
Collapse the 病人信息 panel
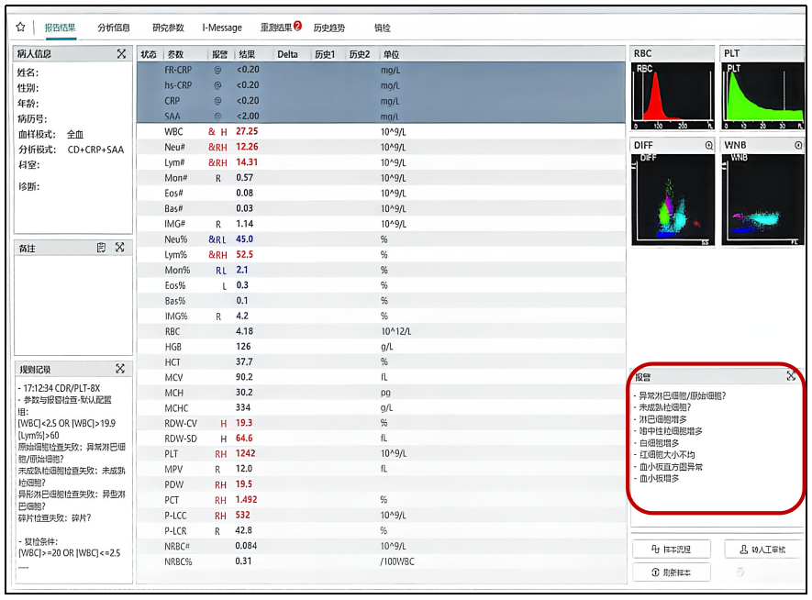pyautogui.click(x=121, y=54)
